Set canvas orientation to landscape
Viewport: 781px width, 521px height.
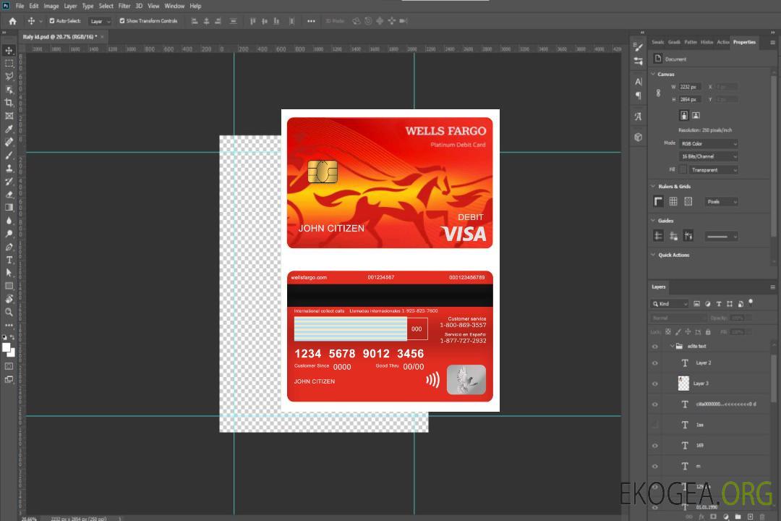pyautogui.click(x=696, y=115)
